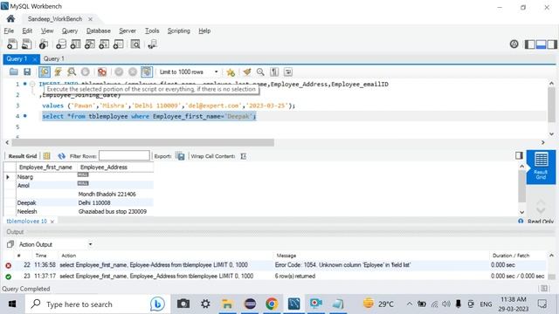
Task: Open SQL script file in main toolbar
Action: (x=27, y=44)
